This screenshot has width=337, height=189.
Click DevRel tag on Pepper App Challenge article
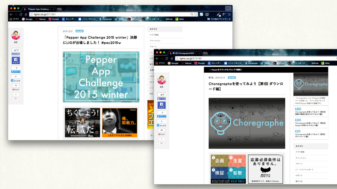tap(80, 31)
